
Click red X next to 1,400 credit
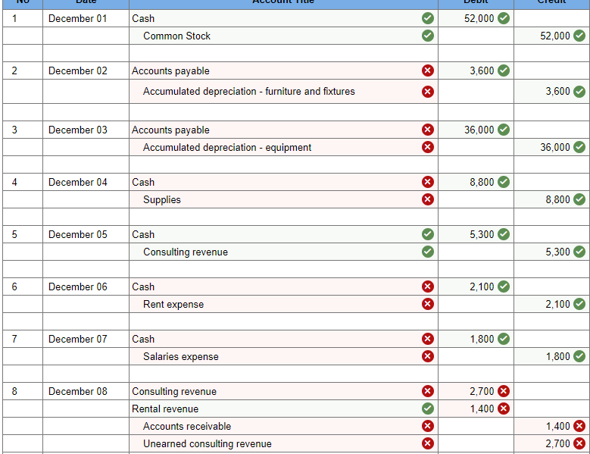579,426
